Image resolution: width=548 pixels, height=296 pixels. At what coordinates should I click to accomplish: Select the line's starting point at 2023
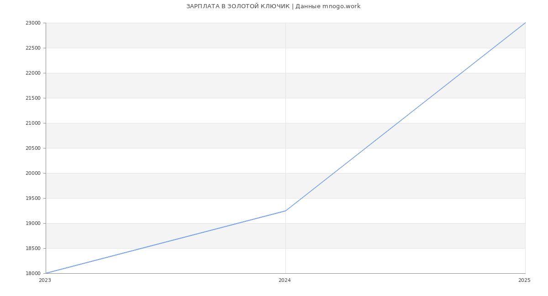point(46,273)
